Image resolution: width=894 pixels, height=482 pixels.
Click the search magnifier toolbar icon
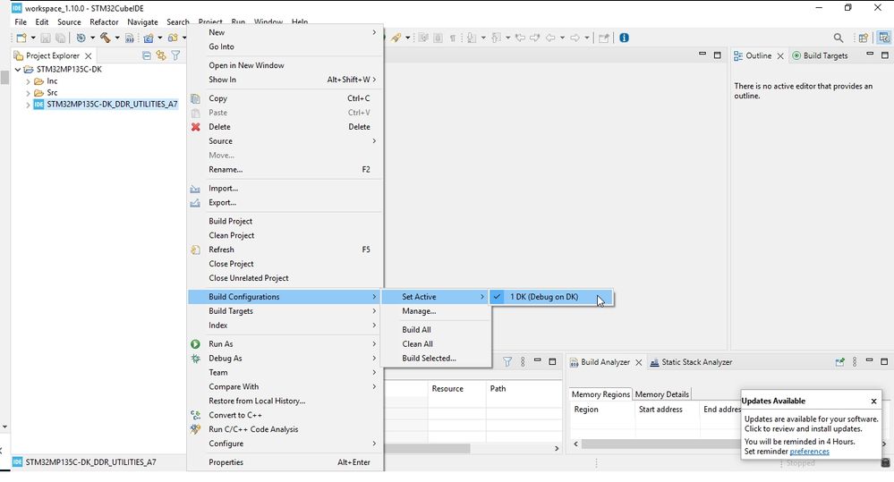click(x=839, y=38)
